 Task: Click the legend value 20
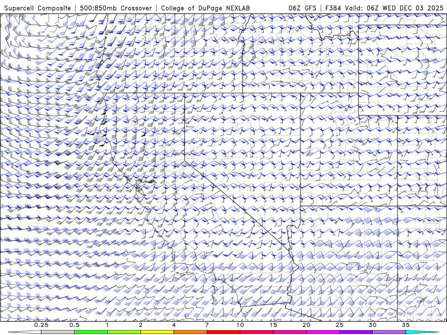click(x=306, y=325)
